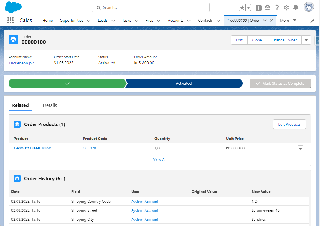The height and width of the screenshot is (226, 320).
Task: Open the Order Products (1) related list
Action: click(x=44, y=124)
